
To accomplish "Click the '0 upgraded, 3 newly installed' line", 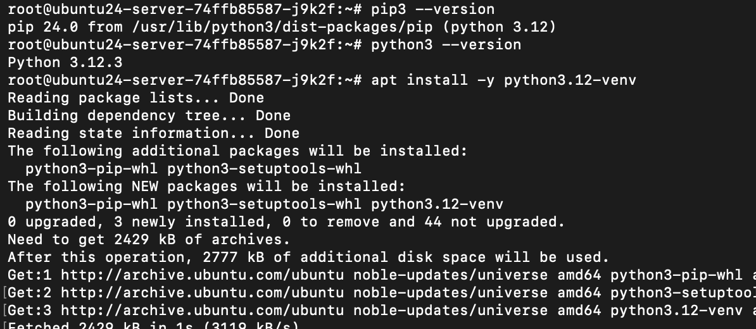I will point(286,222).
